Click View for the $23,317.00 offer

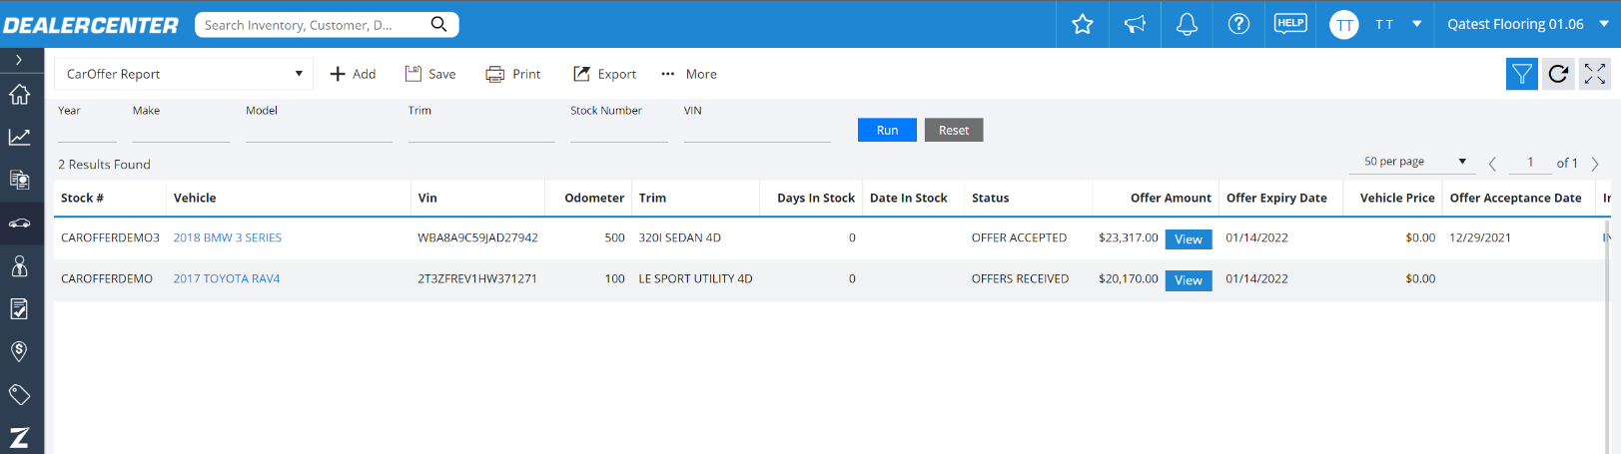click(1189, 239)
